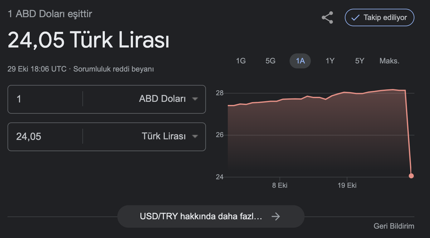Click the arrow icon beside USD/TRY hakkında
430x238 pixels.
(x=276, y=216)
